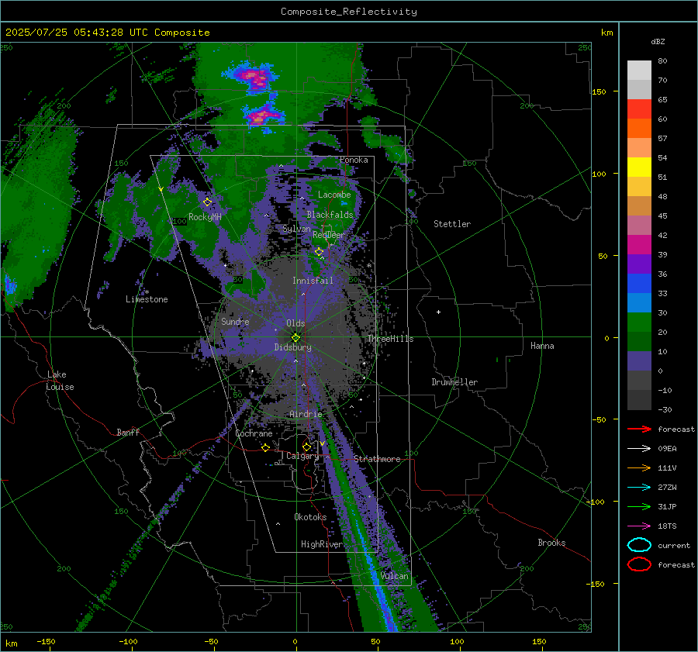Click the Stettler city label
Image resolution: width=698 pixels, height=652 pixels.
452,224
